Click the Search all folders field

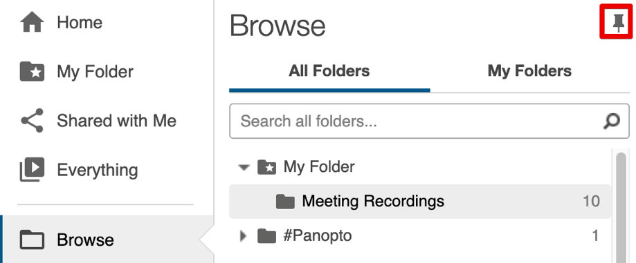pos(429,121)
